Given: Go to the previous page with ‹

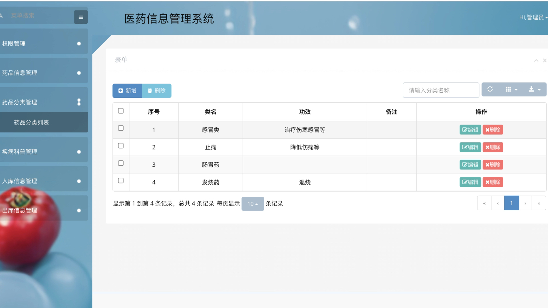Looking at the screenshot, I should [498, 203].
